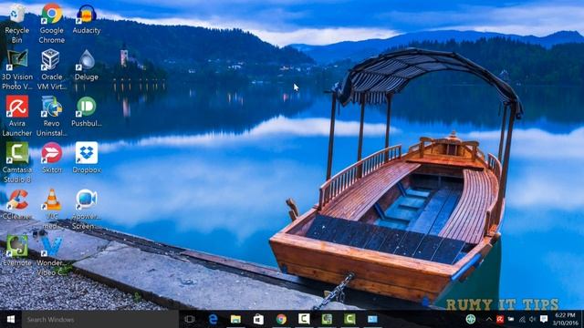Open Google Chrome from the taskbar
Screen dimensions: 584x328
(281, 320)
